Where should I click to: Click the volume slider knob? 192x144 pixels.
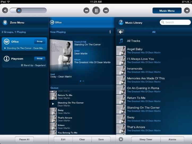19,11
